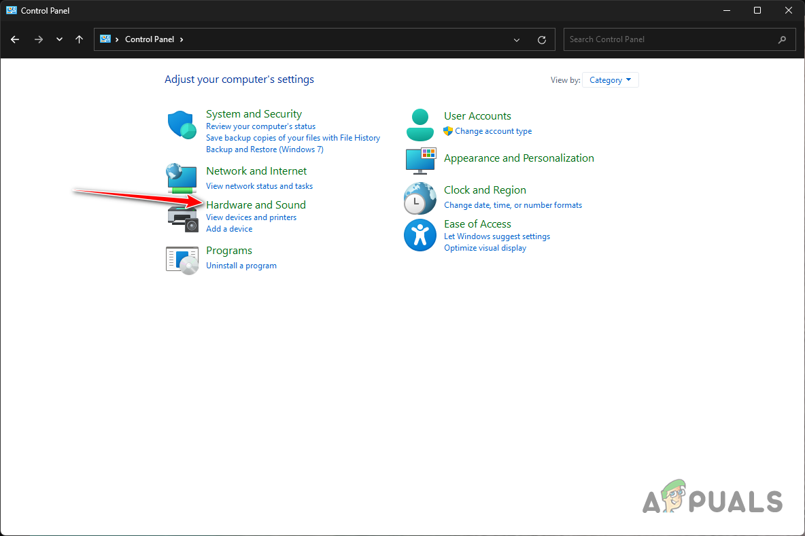Click the Clock and Region globe icon
The height and width of the screenshot is (536, 805).
[419, 198]
